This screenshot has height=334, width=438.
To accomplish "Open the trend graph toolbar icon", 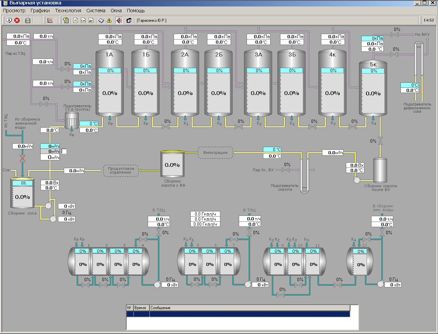I will pos(50,20).
